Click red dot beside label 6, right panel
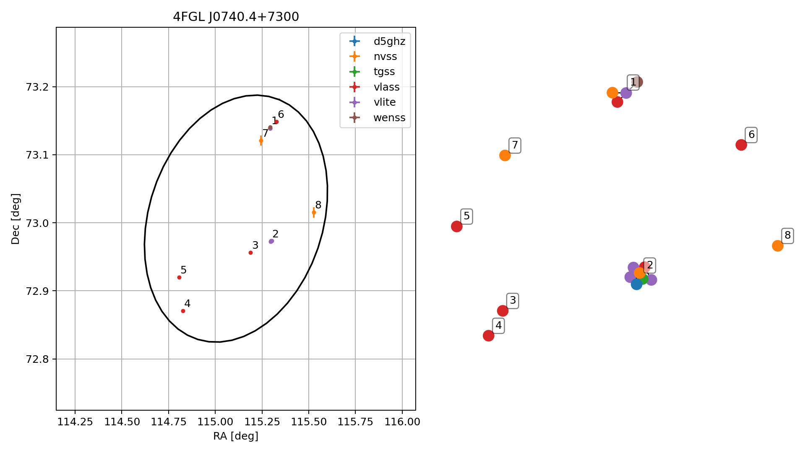The width and height of the screenshot is (805, 453). point(741,145)
